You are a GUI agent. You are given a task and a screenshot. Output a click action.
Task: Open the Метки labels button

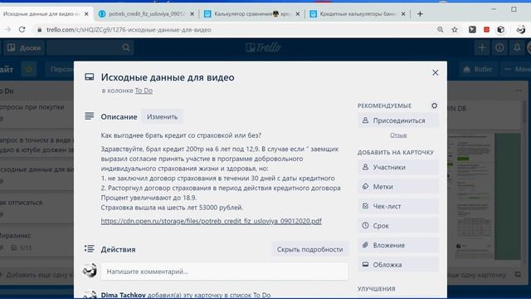click(398, 186)
